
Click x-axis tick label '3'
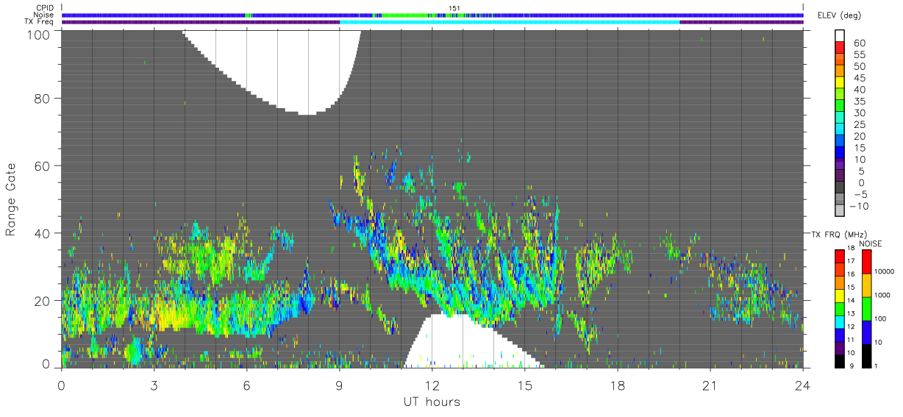[x=154, y=385]
